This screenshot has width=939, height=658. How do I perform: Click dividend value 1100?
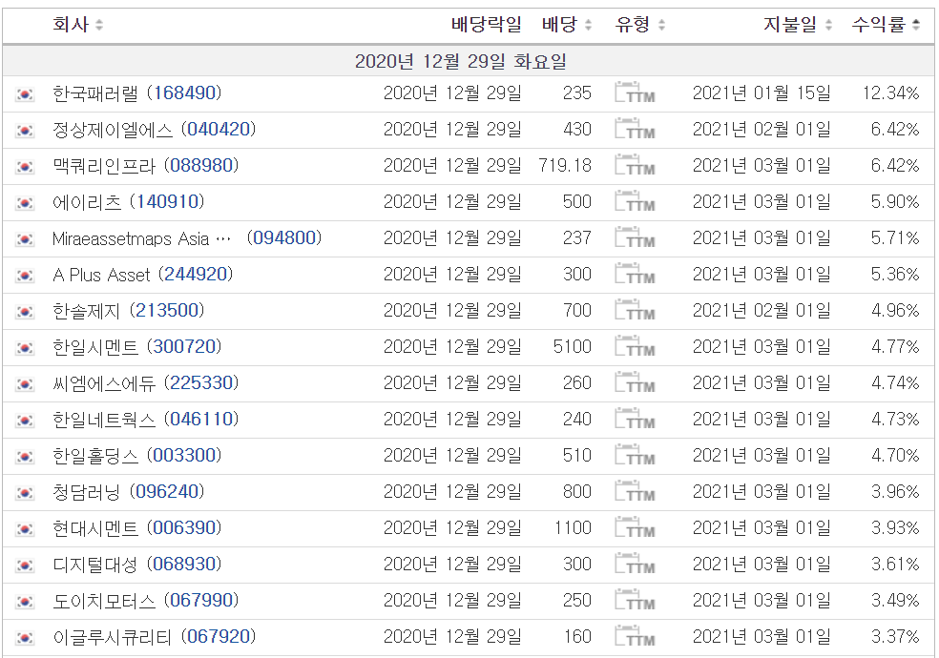[573, 527]
